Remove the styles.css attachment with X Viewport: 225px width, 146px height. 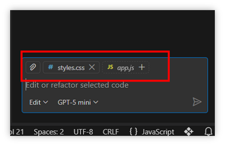tap(92, 67)
